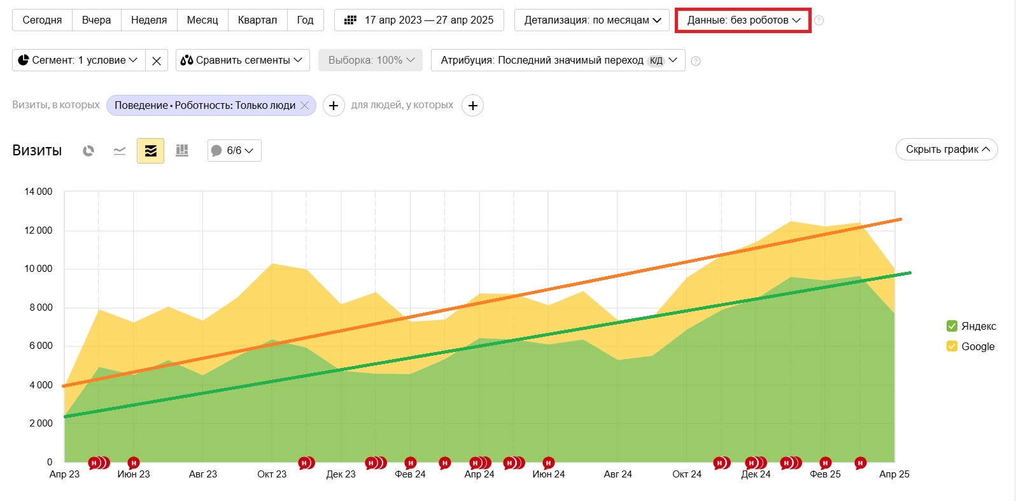Select the Квартал period tab
Screen dimensions: 1016x501
click(257, 20)
